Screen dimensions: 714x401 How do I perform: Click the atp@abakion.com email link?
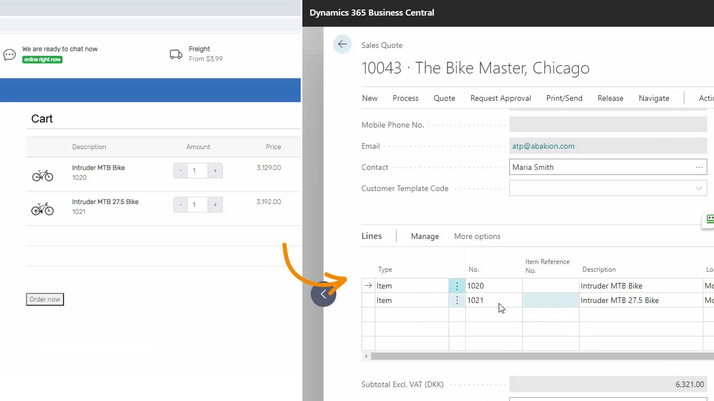click(x=543, y=146)
